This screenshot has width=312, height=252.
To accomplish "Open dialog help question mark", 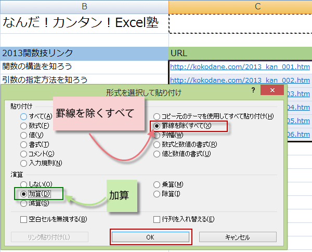I will click(253, 90).
